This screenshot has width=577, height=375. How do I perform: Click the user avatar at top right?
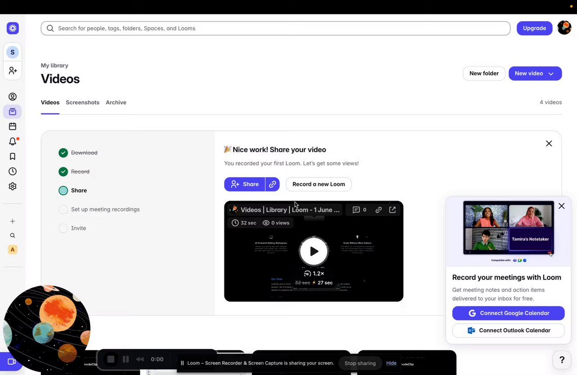point(564,28)
